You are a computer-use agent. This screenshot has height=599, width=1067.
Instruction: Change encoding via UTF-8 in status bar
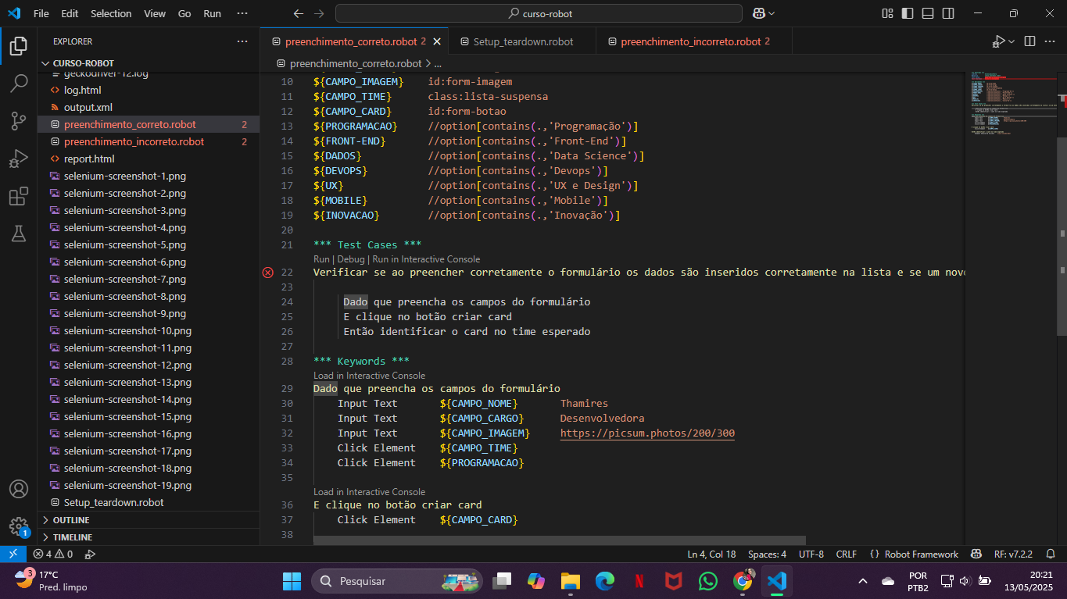point(811,554)
